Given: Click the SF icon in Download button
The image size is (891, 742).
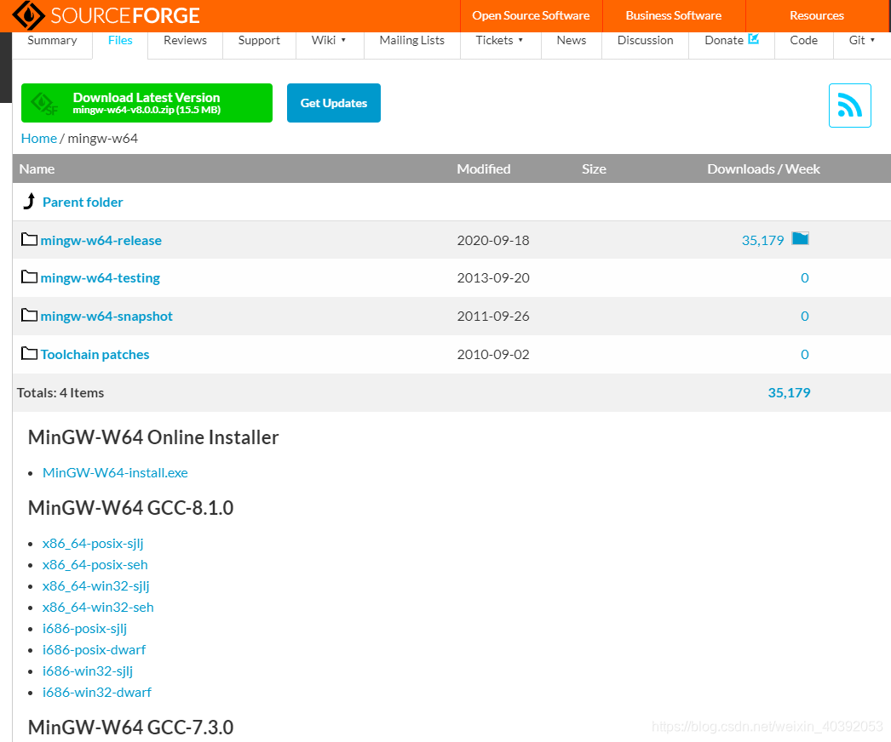Looking at the screenshot, I should click(x=44, y=103).
